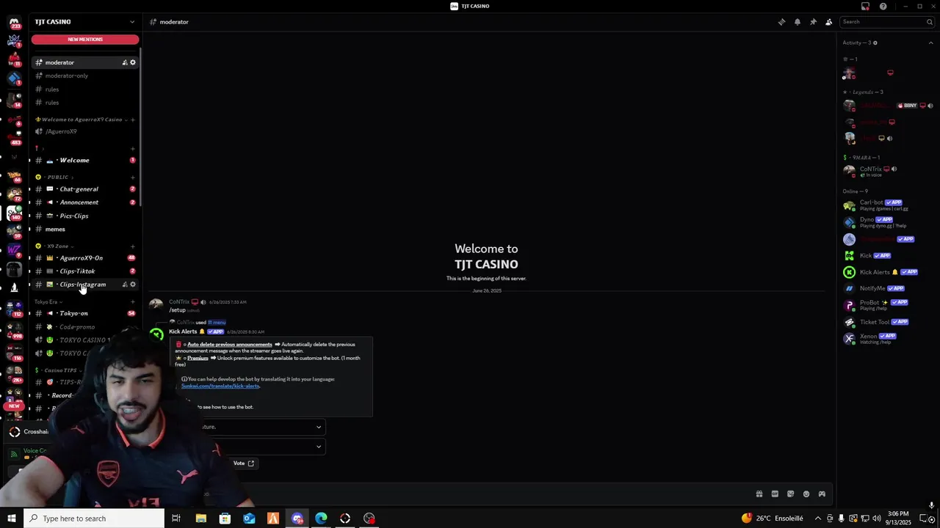Collapse the Activity section chevron
Screen dimensions: 940x528
click(x=930, y=43)
